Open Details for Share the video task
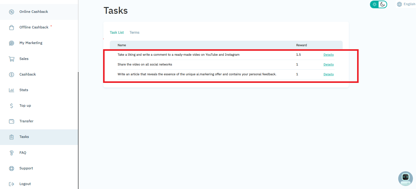The image size is (416, 189). pyautogui.click(x=329, y=65)
